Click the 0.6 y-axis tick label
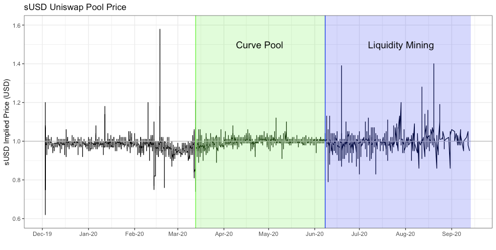This screenshot has width=496, height=250. pos(17,219)
